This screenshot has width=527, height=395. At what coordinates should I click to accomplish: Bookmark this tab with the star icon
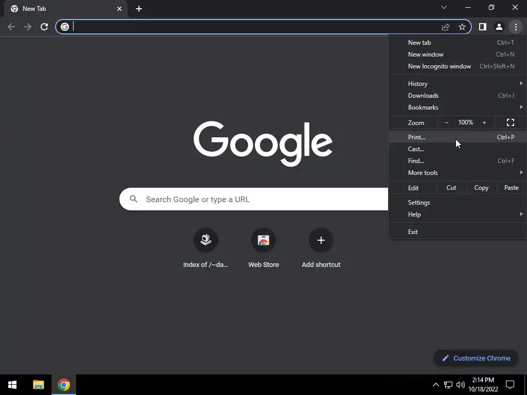coord(462,27)
